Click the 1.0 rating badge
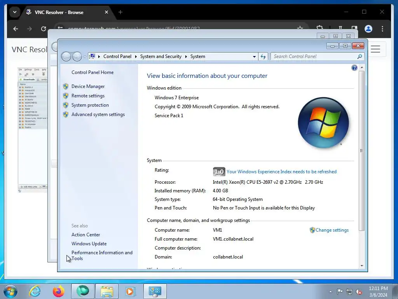Image resolution: width=398 pixels, height=299 pixels. click(219, 172)
